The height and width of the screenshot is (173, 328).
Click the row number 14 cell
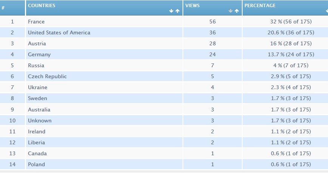click(12, 165)
